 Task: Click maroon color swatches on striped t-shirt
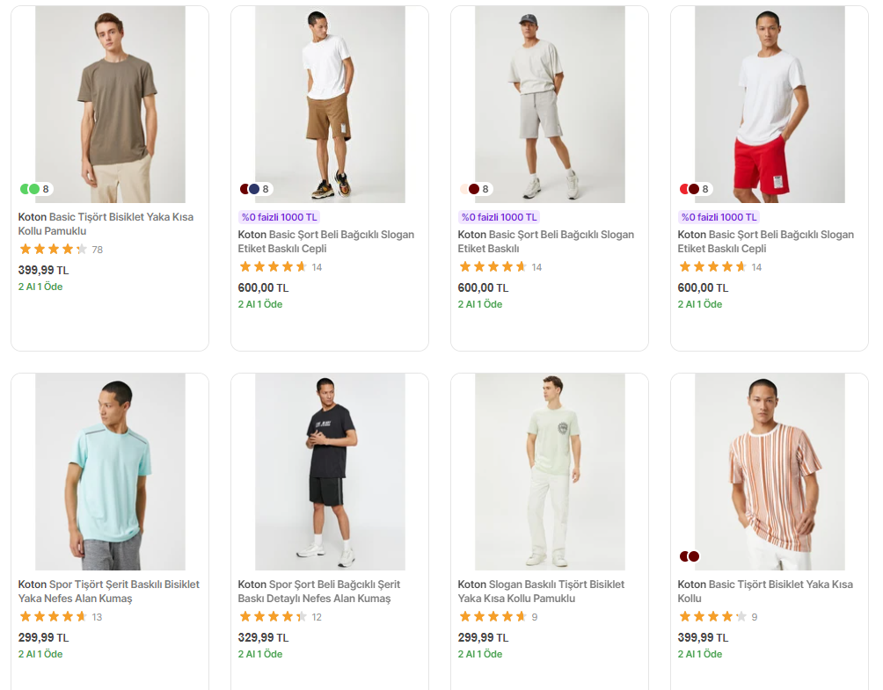(690, 556)
